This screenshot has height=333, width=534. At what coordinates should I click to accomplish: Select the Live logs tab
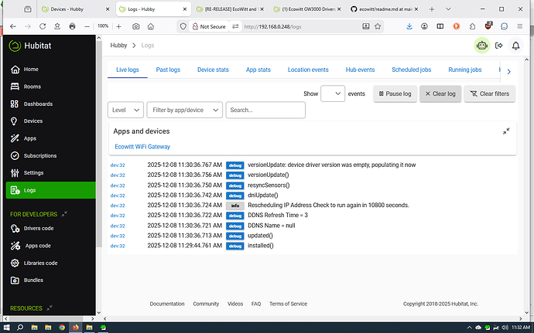click(x=128, y=70)
